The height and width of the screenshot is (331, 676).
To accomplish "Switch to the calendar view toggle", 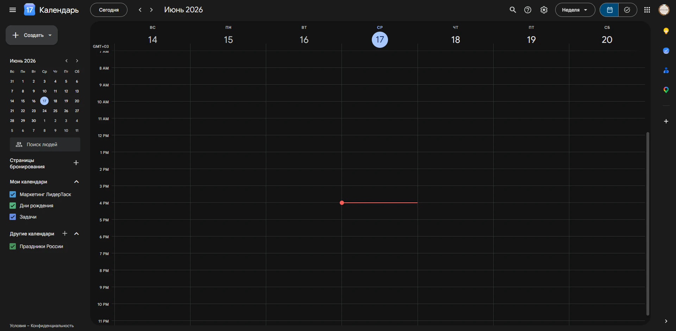I will (609, 10).
